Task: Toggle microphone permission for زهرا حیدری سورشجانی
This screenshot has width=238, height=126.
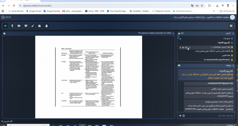Action: coord(180,48)
